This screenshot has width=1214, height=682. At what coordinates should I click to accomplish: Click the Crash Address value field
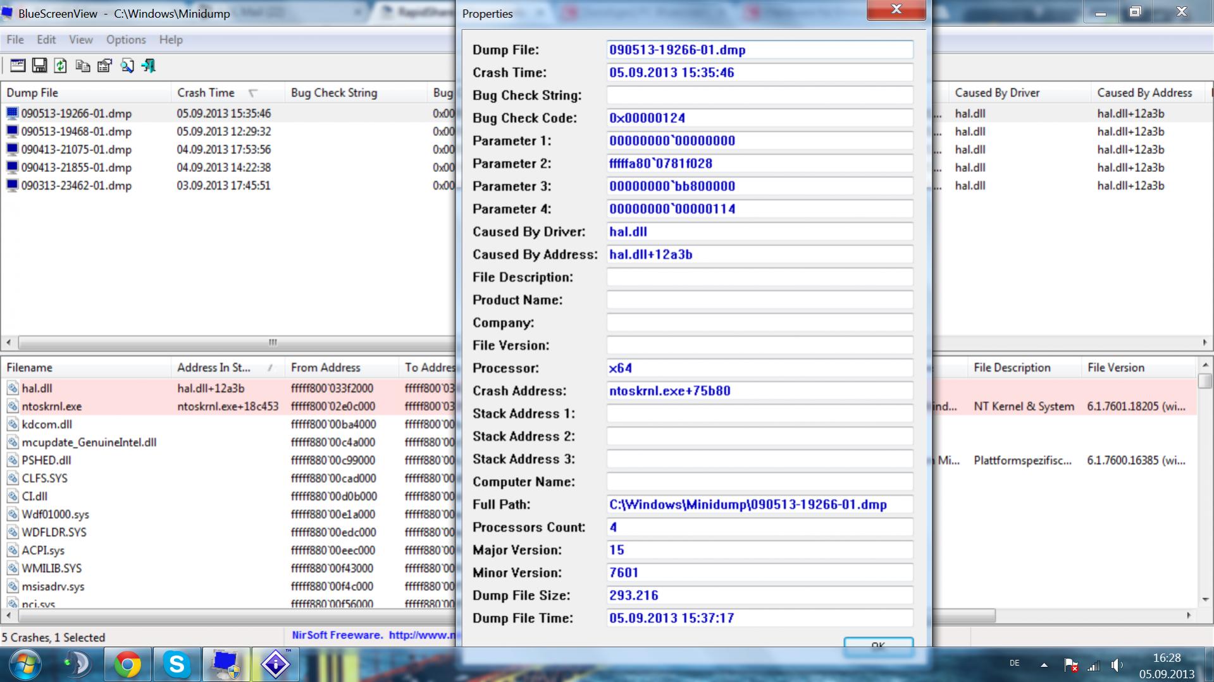tap(760, 391)
